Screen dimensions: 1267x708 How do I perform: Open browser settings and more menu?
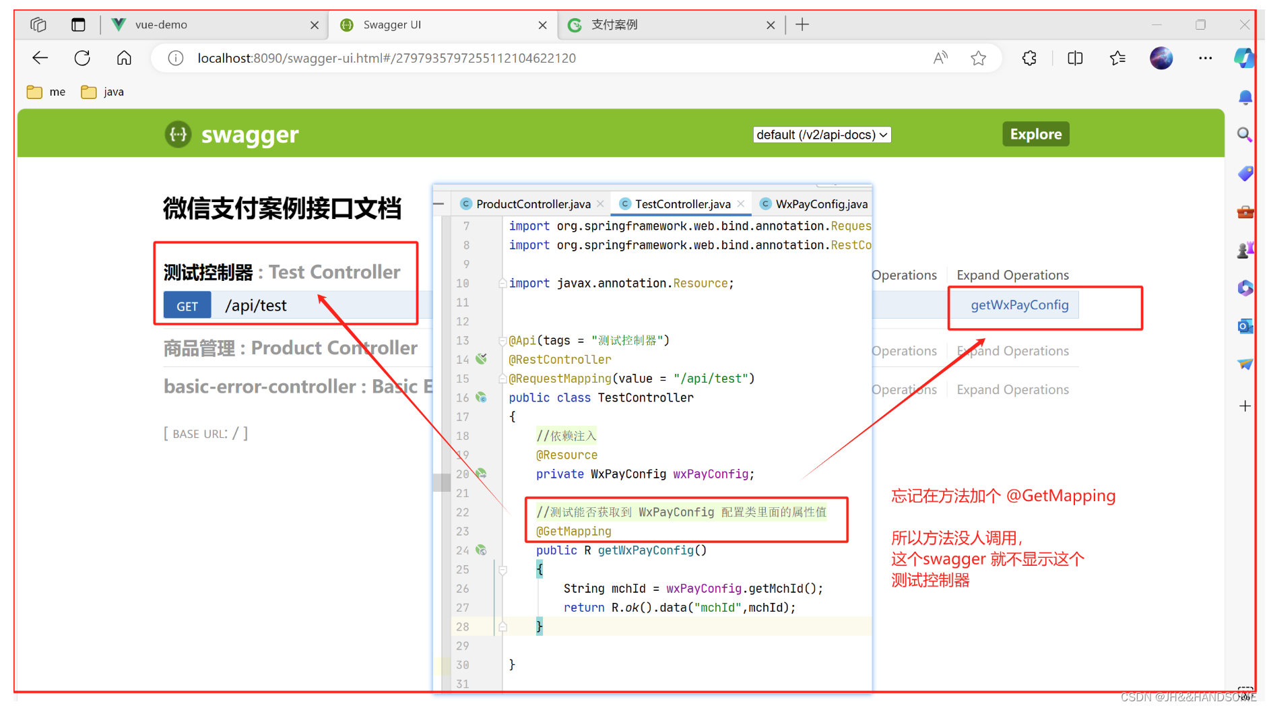point(1206,59)
